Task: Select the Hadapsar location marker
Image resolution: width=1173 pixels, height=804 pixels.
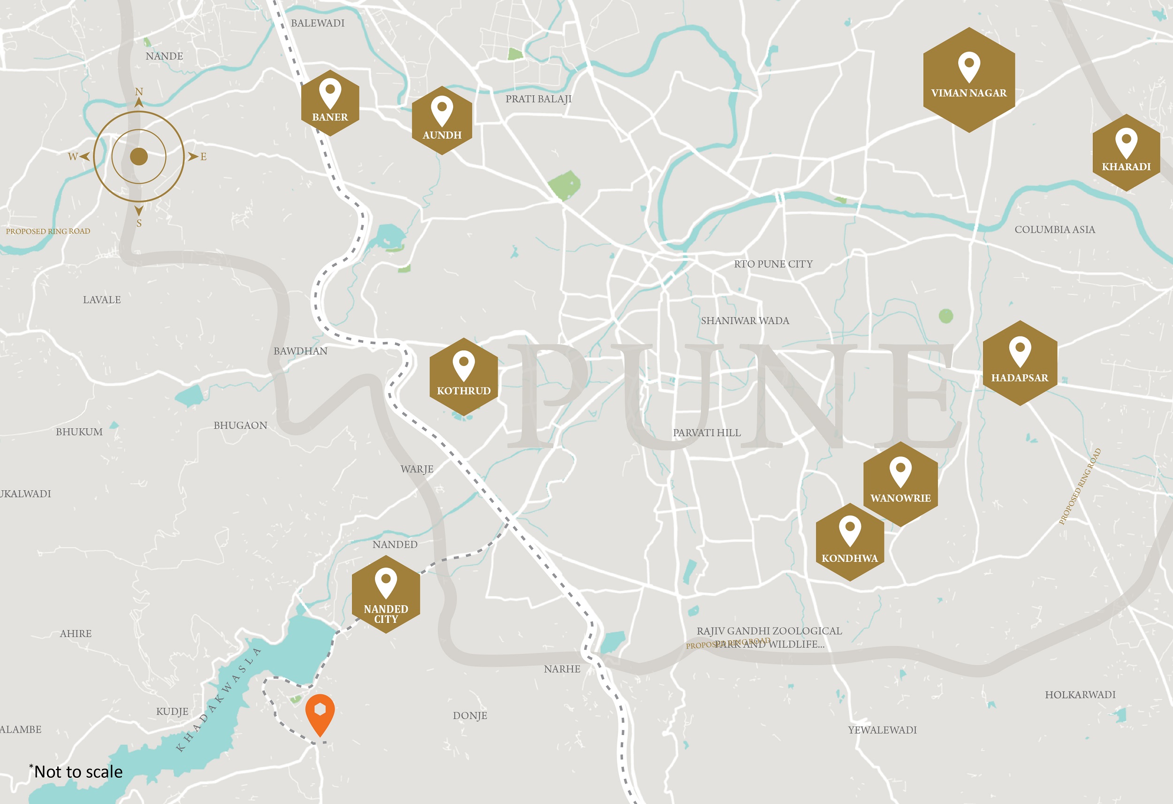Action: tap(1020, 363)
